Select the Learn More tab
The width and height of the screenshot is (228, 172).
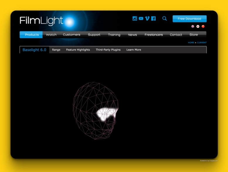(x=134, y=50)
